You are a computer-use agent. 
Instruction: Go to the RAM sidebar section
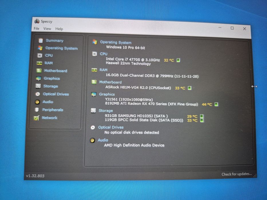[x=49, y=63]
